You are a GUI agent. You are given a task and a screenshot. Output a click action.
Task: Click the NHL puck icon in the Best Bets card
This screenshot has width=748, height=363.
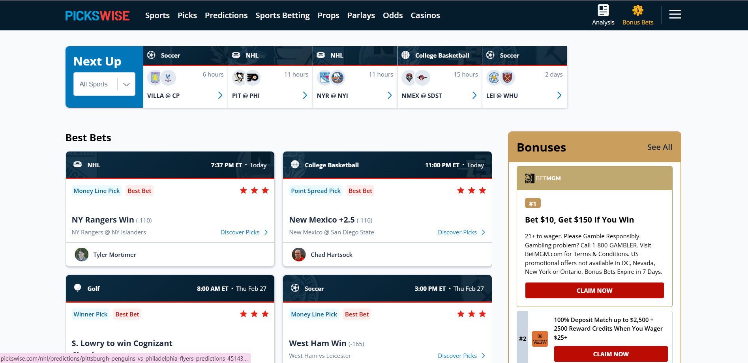coord(78,165)
